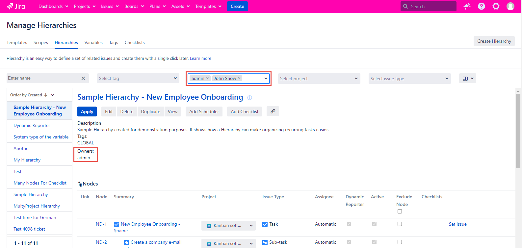Click the info icon beside hierarchy title

click(x=249, y=98)
